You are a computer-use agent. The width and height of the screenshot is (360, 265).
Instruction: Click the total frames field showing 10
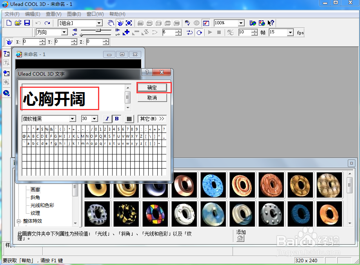click(x=245, y=33)
